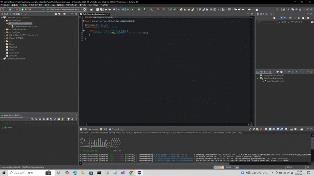Switch to the 問題 tab
This screenshot has width=314, height=176.
click(x=83, y=129)
